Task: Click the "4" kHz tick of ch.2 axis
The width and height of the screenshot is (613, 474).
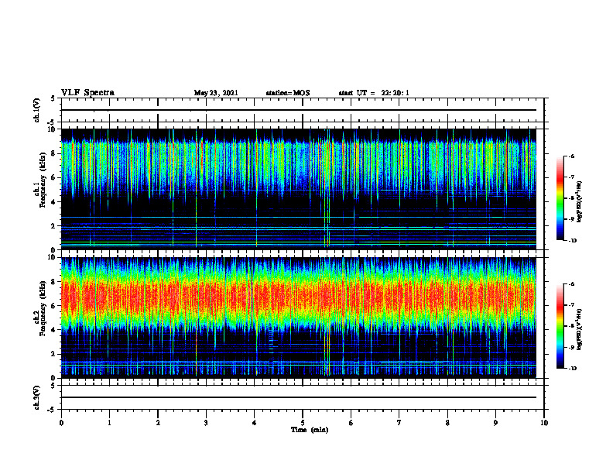Action: (x=54, y=330)
